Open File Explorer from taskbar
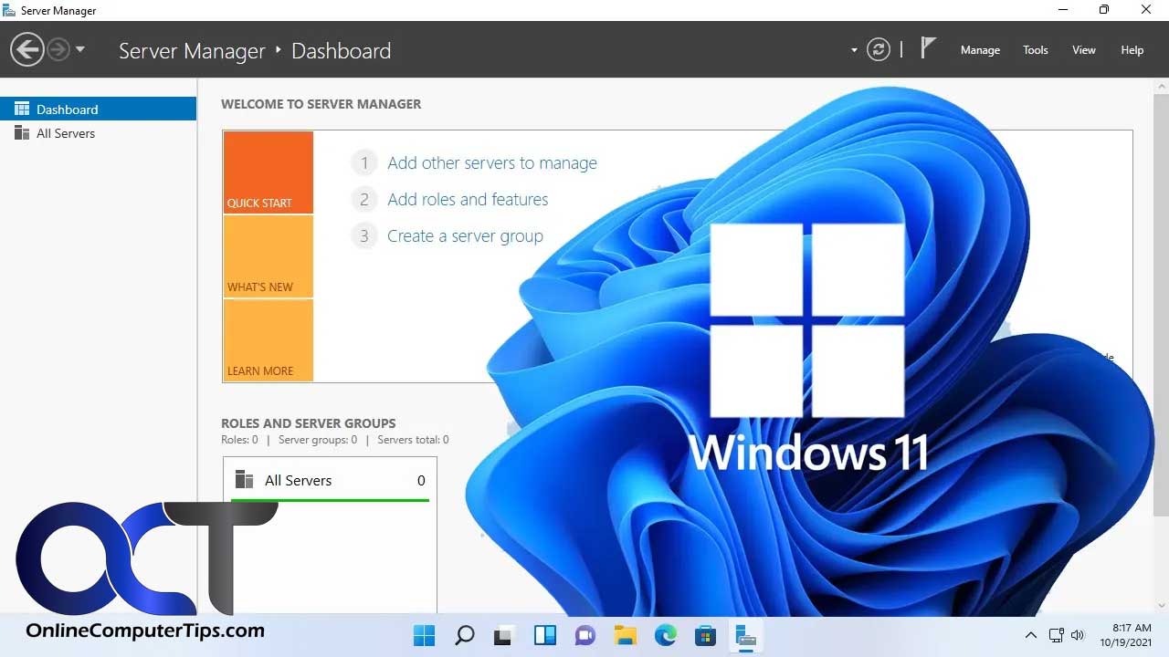1169x657 pixels. pos(625,635)
